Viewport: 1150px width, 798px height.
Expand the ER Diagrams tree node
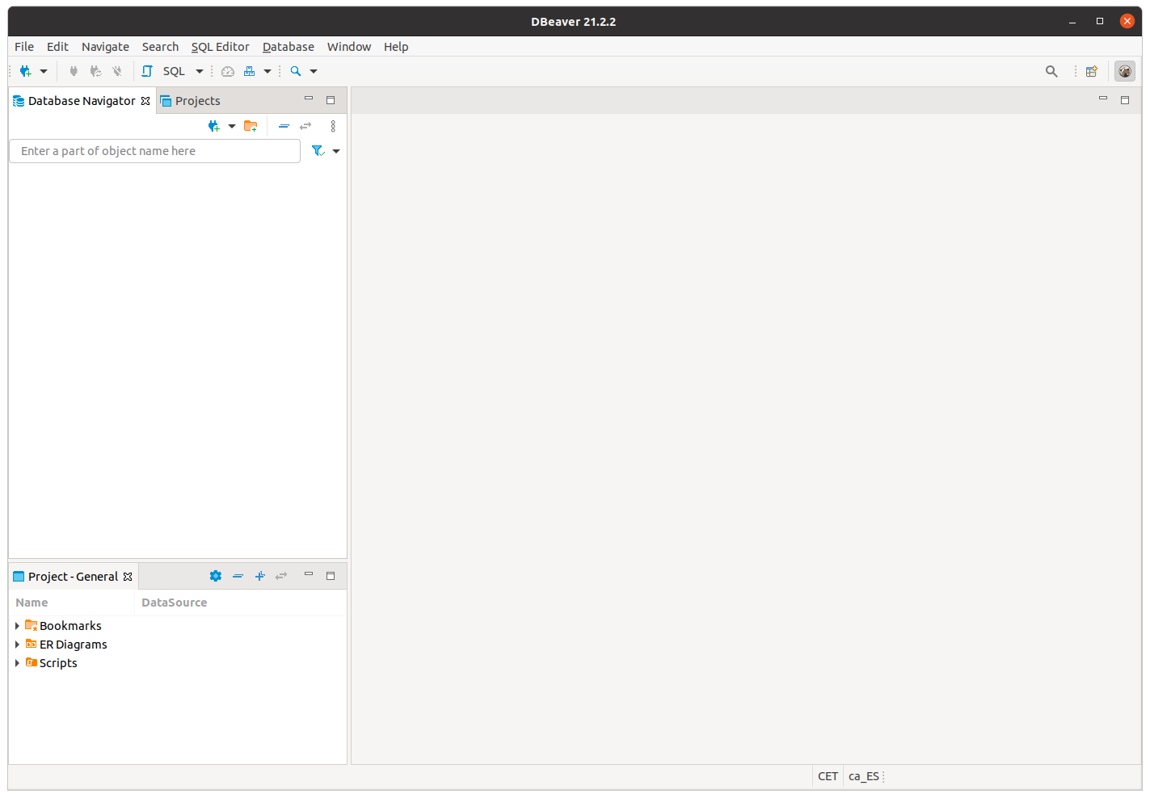(17, 645)
